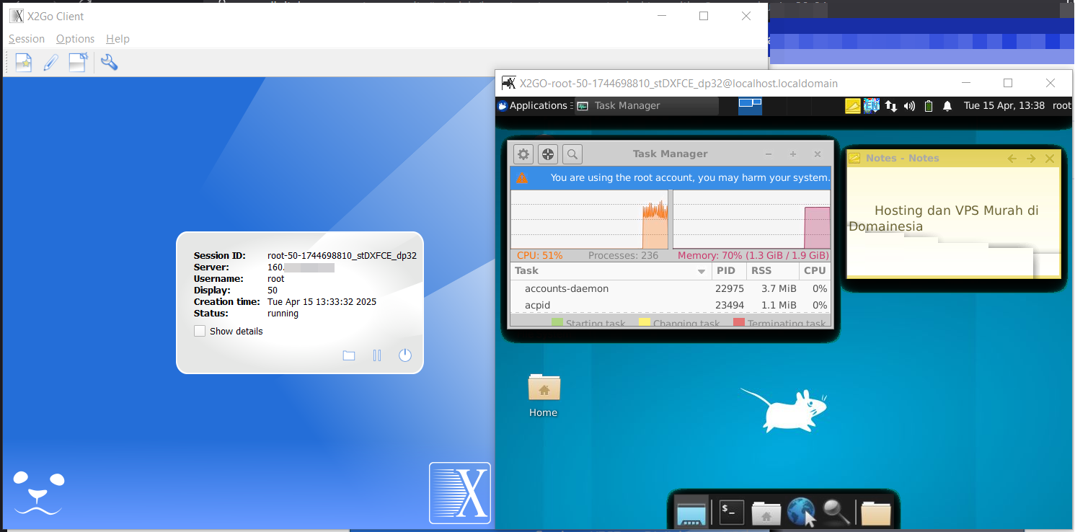Click the Task column header
1075x532 pixels.
click(611, 271)
